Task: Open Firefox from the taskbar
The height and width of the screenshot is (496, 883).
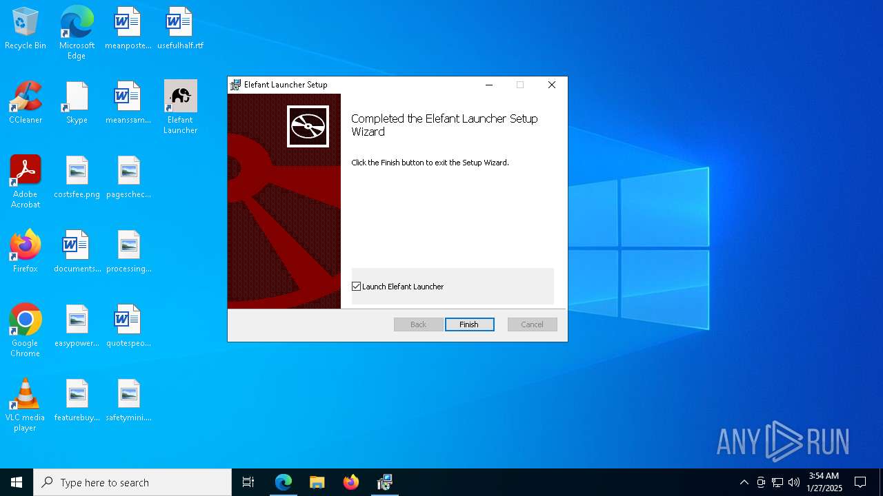Action: click(x=351, y=482)
